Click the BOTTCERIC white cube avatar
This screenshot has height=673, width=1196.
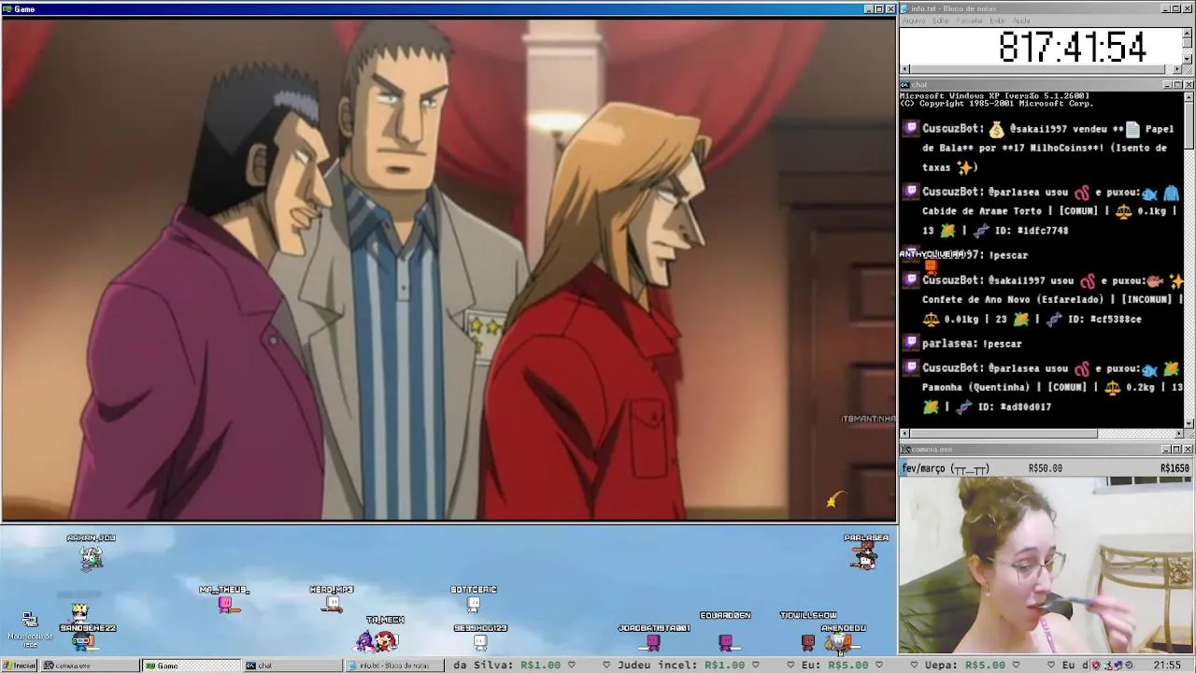(x=474, y=605)
